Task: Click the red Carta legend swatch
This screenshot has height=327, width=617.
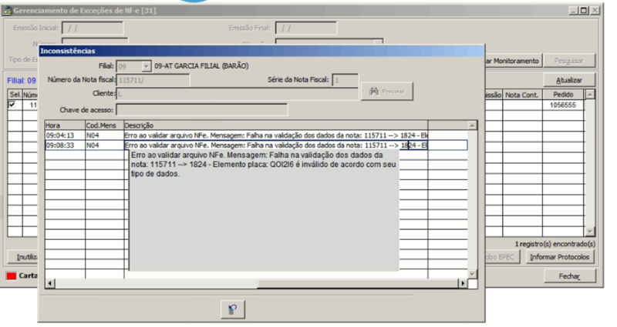Action: click(x=12, y=276)
